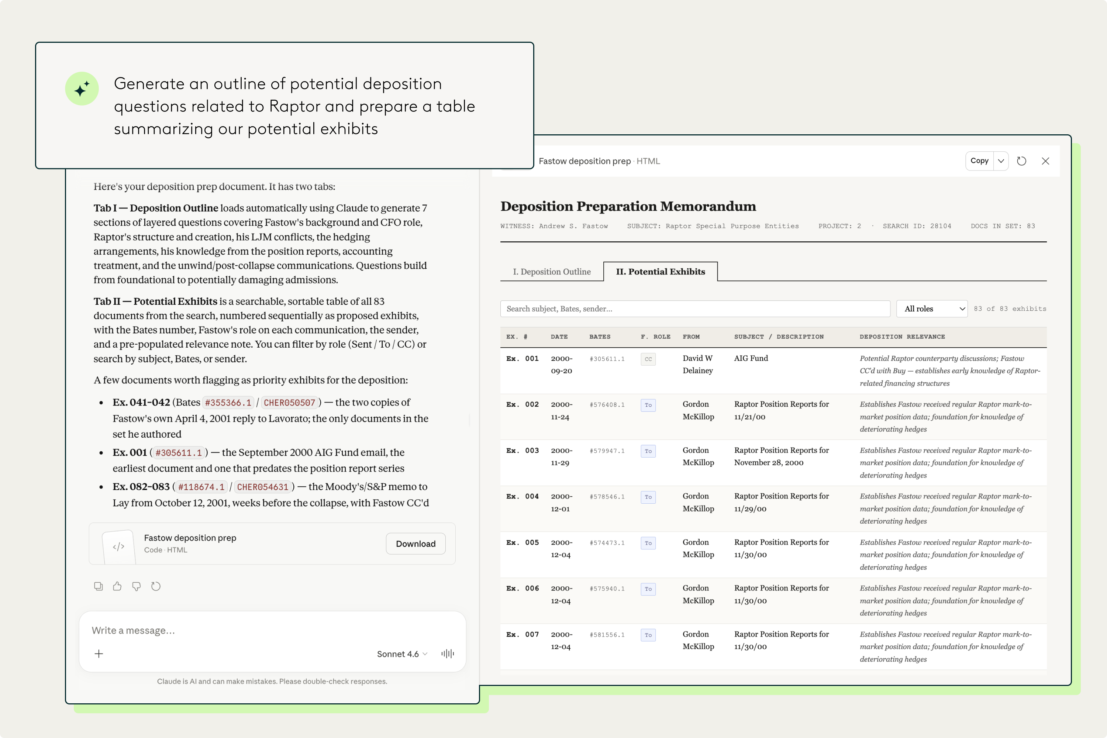Screen dimensions: 1107x738
Task: Open the attachment plus menu in message box
Action: pos(99,653)
